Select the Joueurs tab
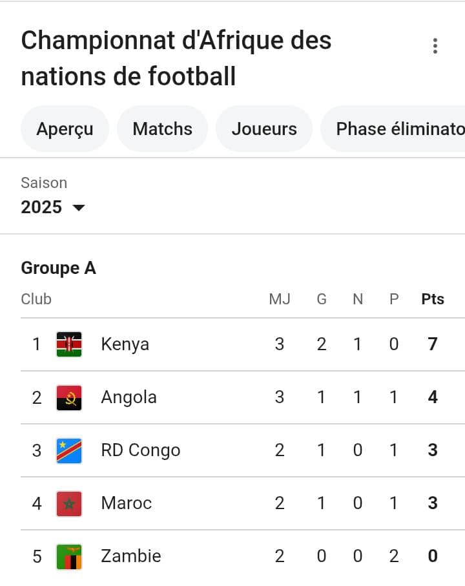 coord(263,129)
